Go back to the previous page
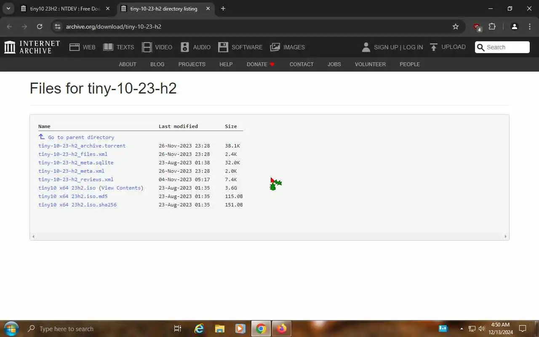 [x=9, y=27]
